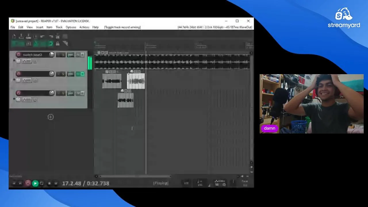Click the 17.2.48 / 0:32.738 time display

coord(86,183)
